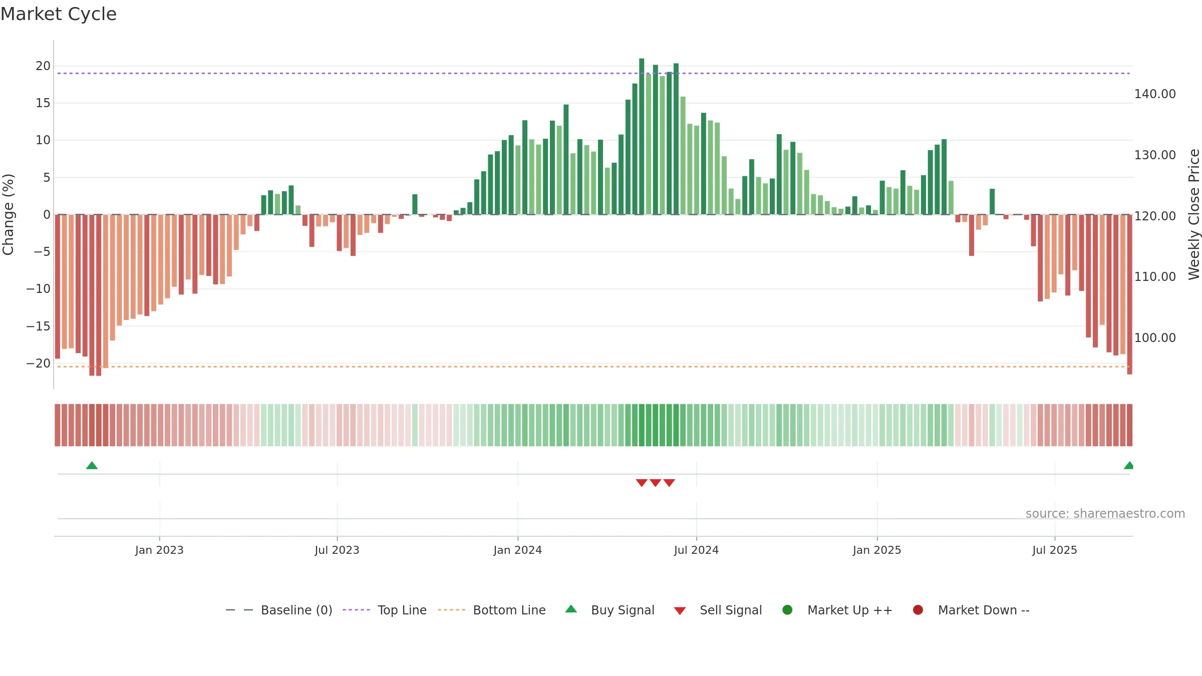Click the orange dotted line sample in legend

click(x=451, y=610)
